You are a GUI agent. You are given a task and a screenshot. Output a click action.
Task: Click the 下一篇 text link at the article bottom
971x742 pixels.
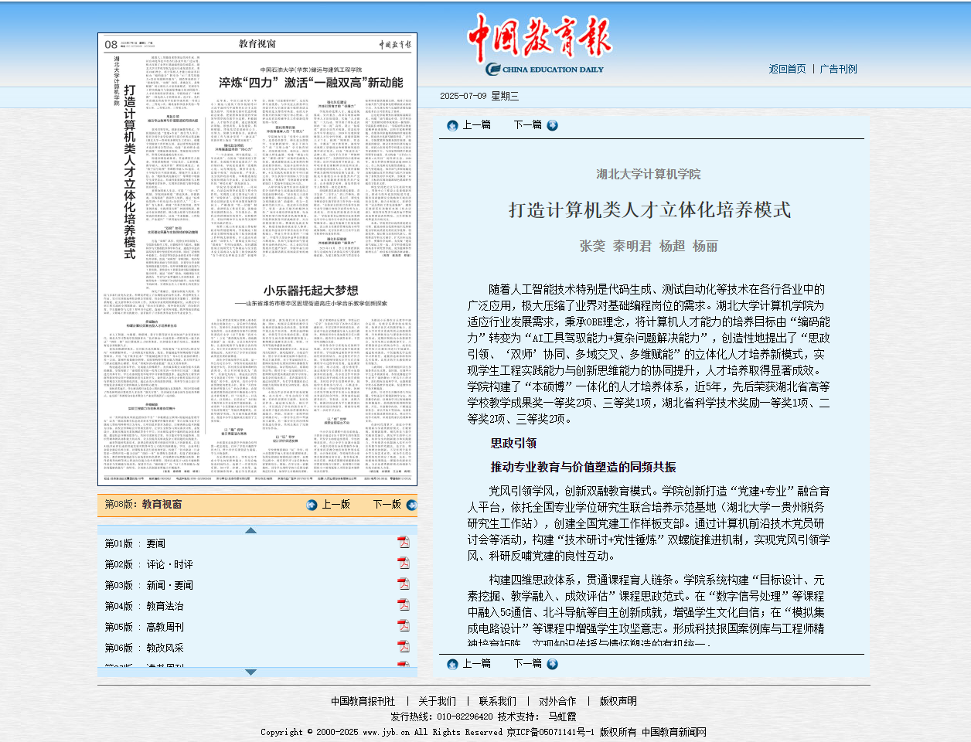527,664
